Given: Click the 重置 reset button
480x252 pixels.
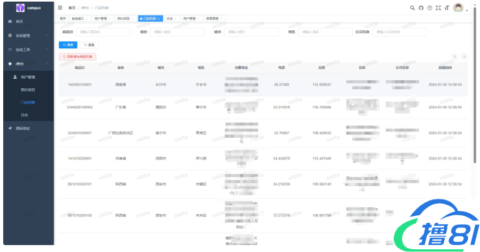Looking at the screenshot, I should 90,45.
